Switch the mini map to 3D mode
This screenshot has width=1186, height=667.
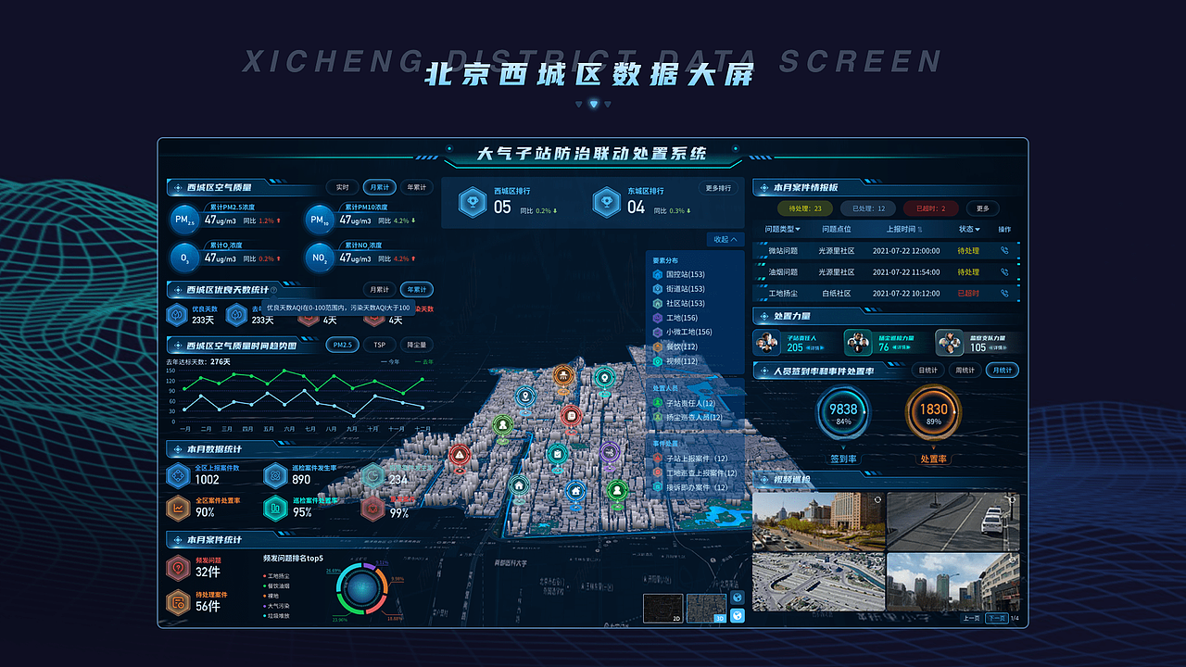707,609
